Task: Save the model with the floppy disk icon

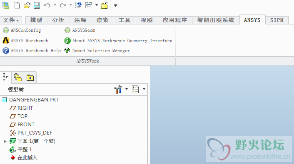Action: click(37, 5)
